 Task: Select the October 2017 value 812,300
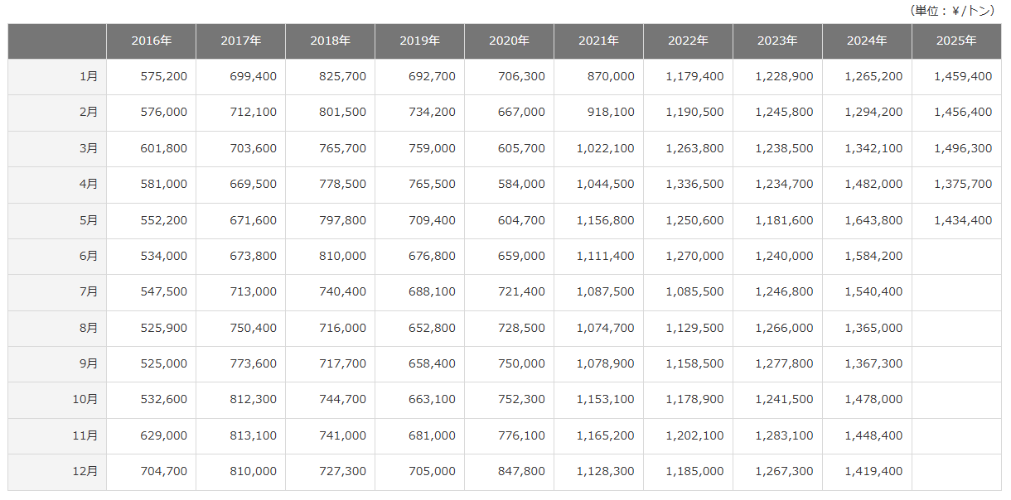click(x=254, y=399)
